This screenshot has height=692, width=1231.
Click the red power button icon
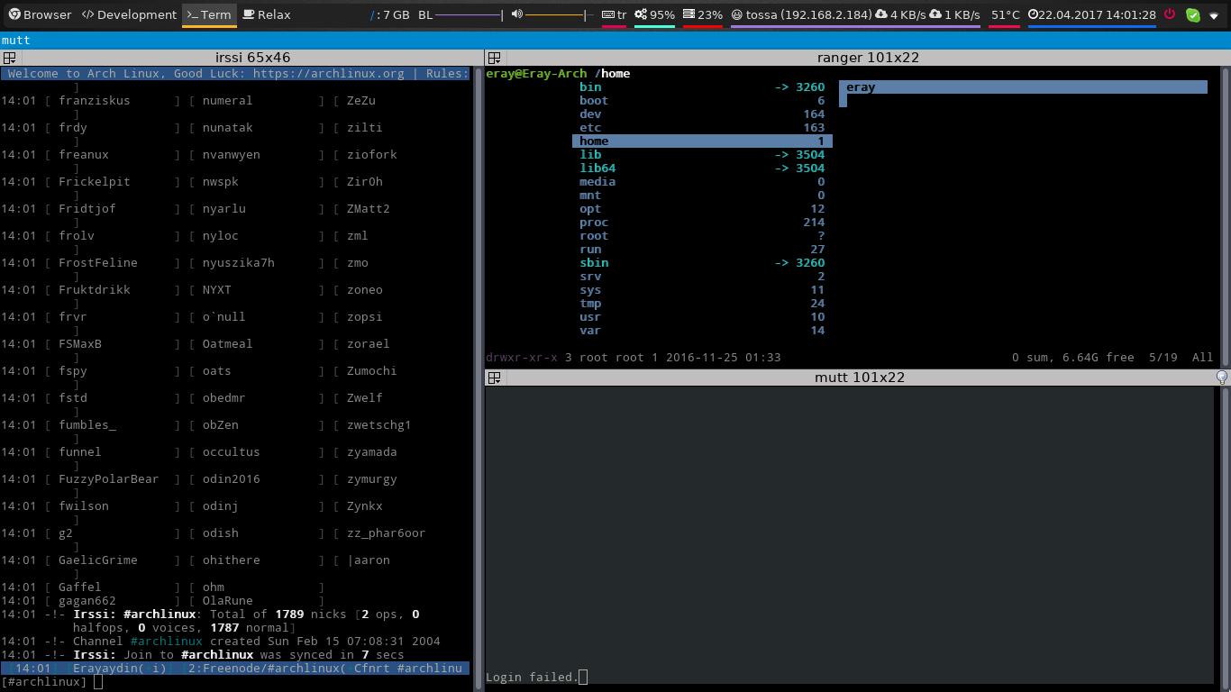click(1170, 14)
